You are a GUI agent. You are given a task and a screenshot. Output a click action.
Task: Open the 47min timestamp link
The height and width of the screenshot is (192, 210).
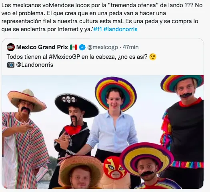tap(130, 47)
